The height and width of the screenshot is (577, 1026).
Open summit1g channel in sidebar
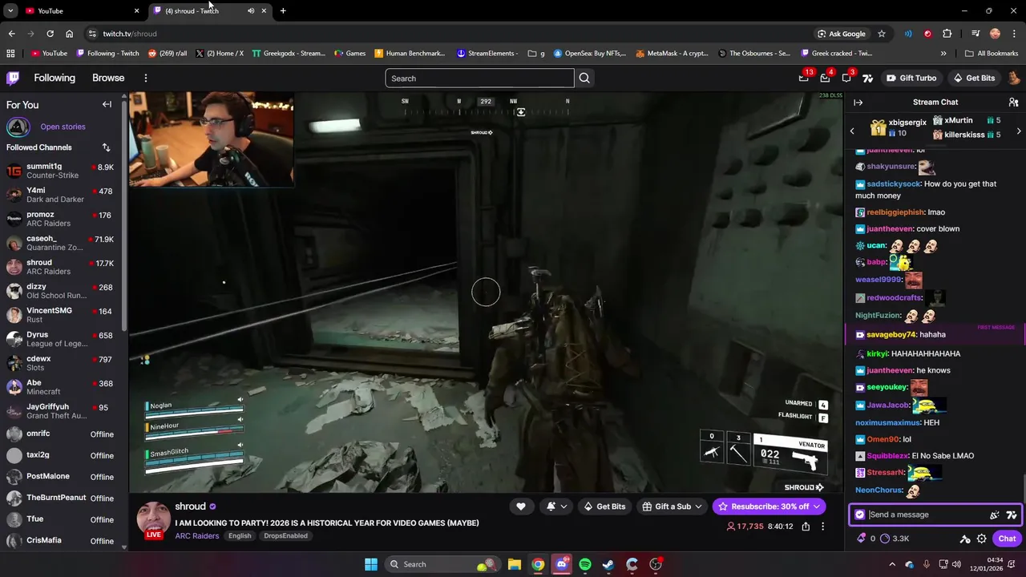(x=63, y=171)
